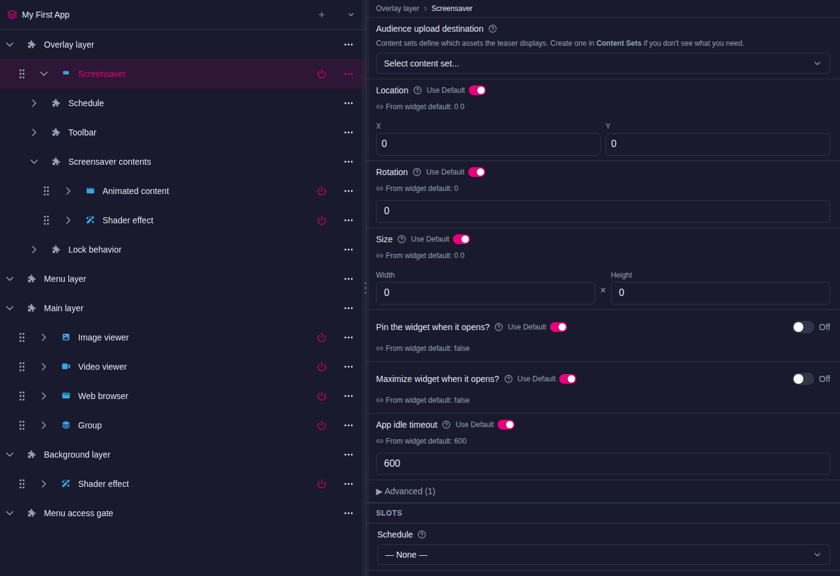Collapse the Screensaver contents chevron
The image size is (840, 576).
click(34, 162)
